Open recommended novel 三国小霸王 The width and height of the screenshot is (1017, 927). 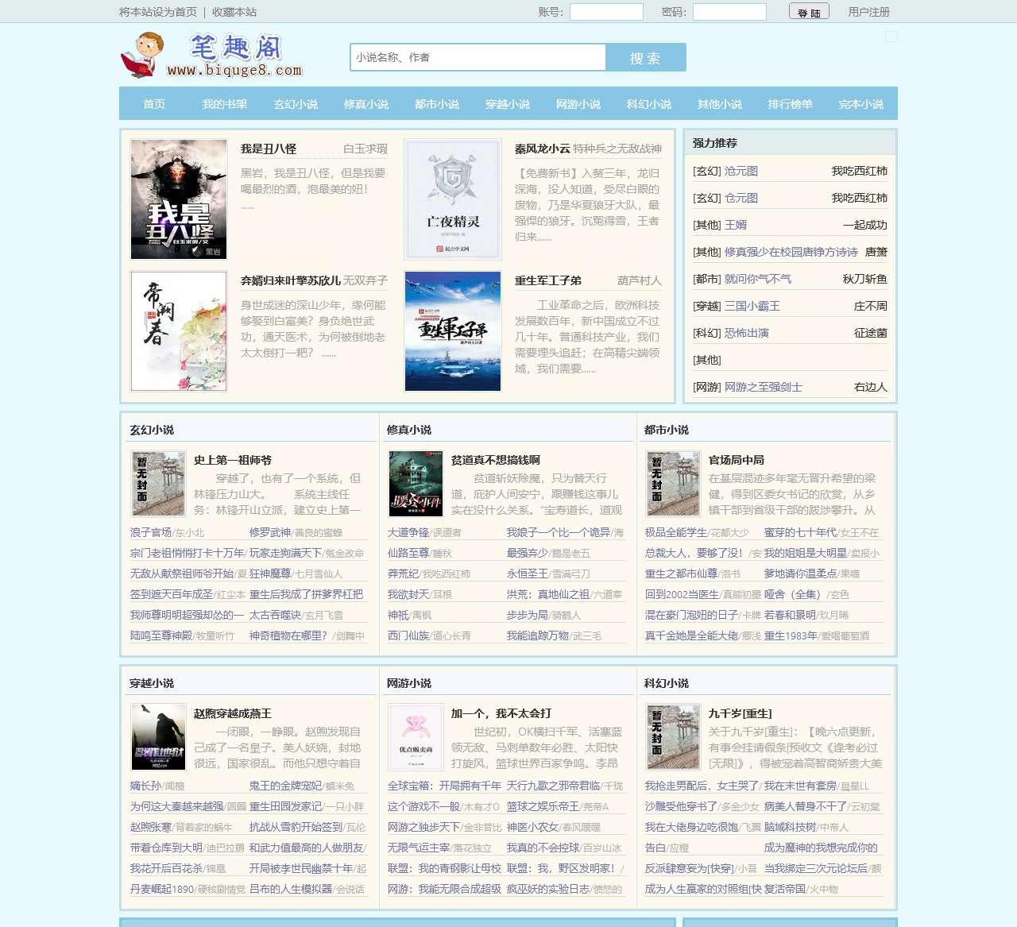(752, 306)
